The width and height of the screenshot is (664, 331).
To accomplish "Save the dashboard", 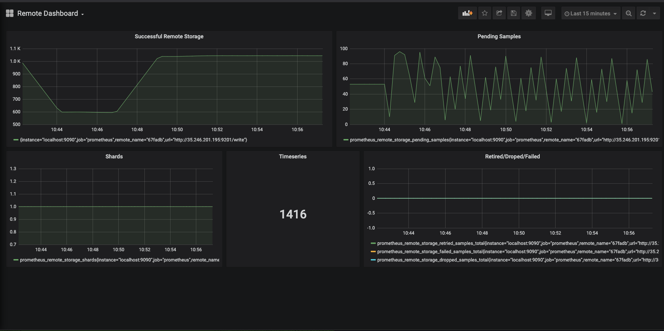I will pos(514,13).
